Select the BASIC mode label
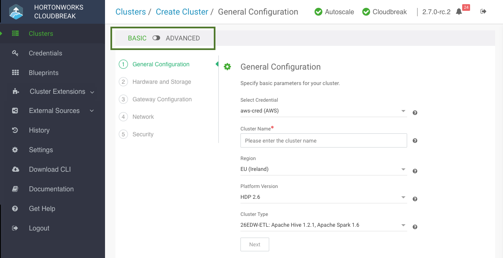 coord(137,38)
